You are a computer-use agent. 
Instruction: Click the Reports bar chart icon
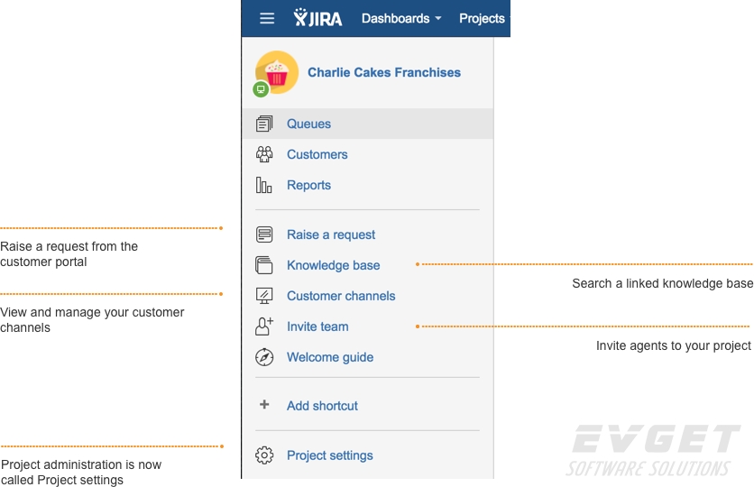tap(264, 185)
